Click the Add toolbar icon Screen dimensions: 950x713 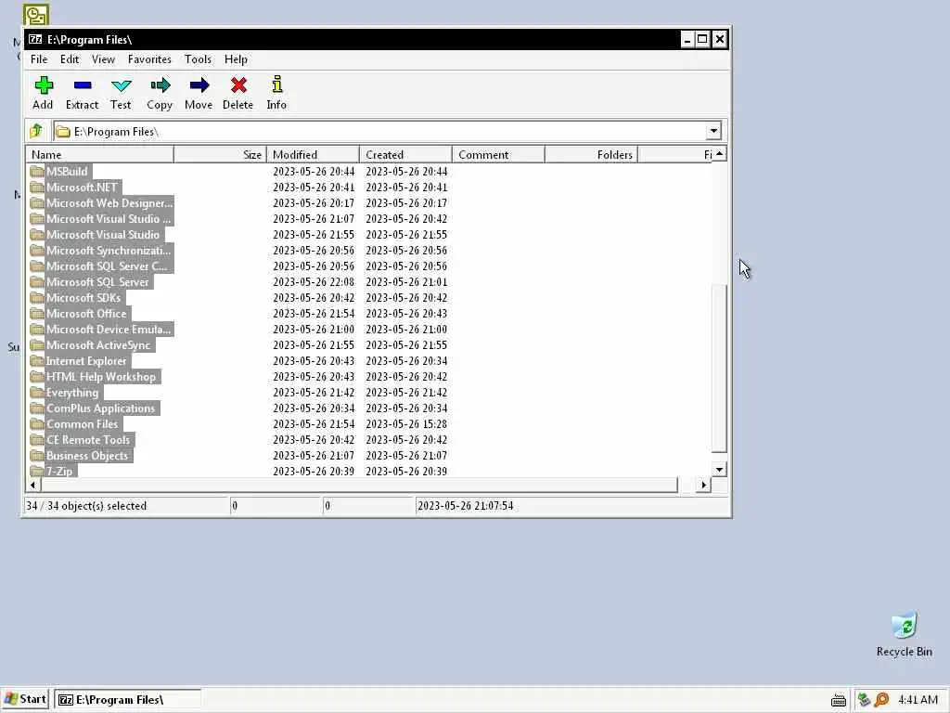point(43,85)
